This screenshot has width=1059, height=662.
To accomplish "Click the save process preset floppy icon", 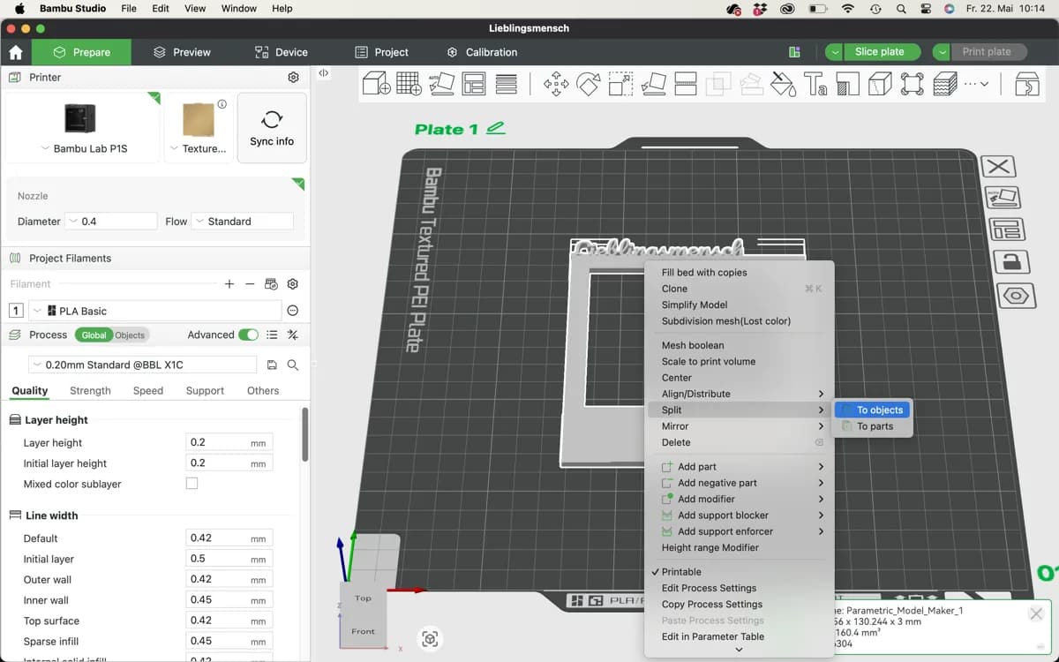I will [272, 365].
